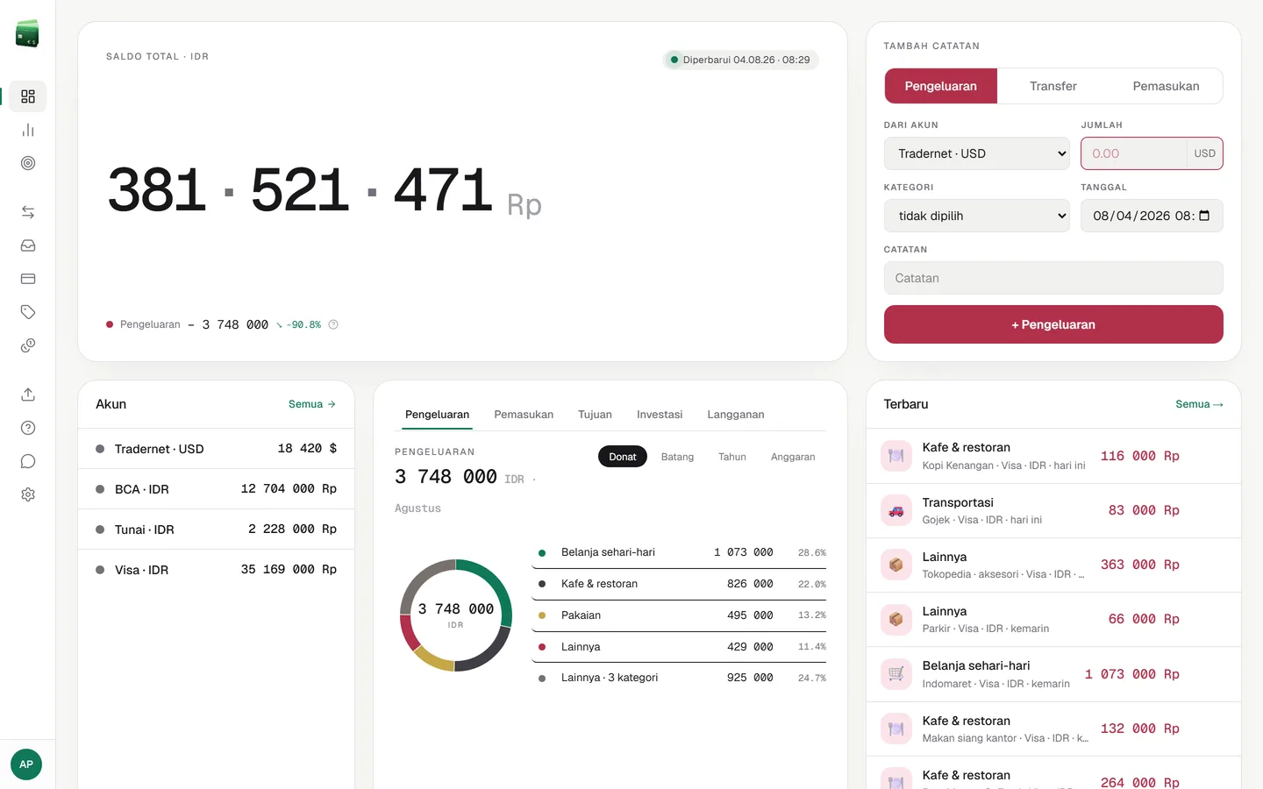Open the inbox tray icon in sidebar
This screenshot has height=789, width=1263.
(28, 245)
